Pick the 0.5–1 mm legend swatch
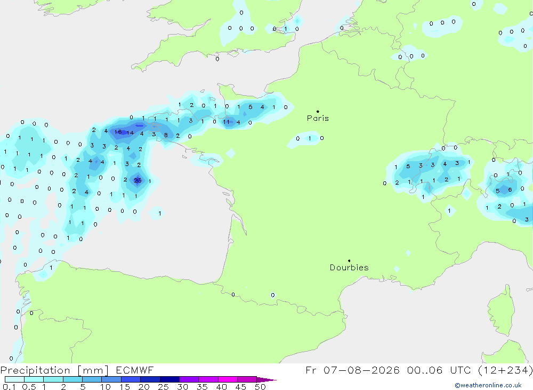The width and height of the screenshot is (533, 390). point(34,379)
